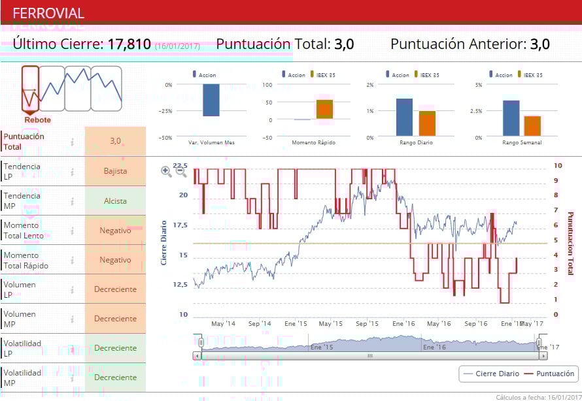Click the Momento Rápido chart label
This screenshot has width=582, height=401.
[x=314, y=142]
